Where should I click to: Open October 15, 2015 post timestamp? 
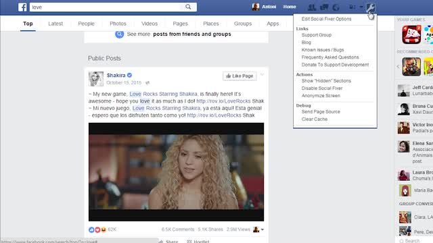pos(124,82)
